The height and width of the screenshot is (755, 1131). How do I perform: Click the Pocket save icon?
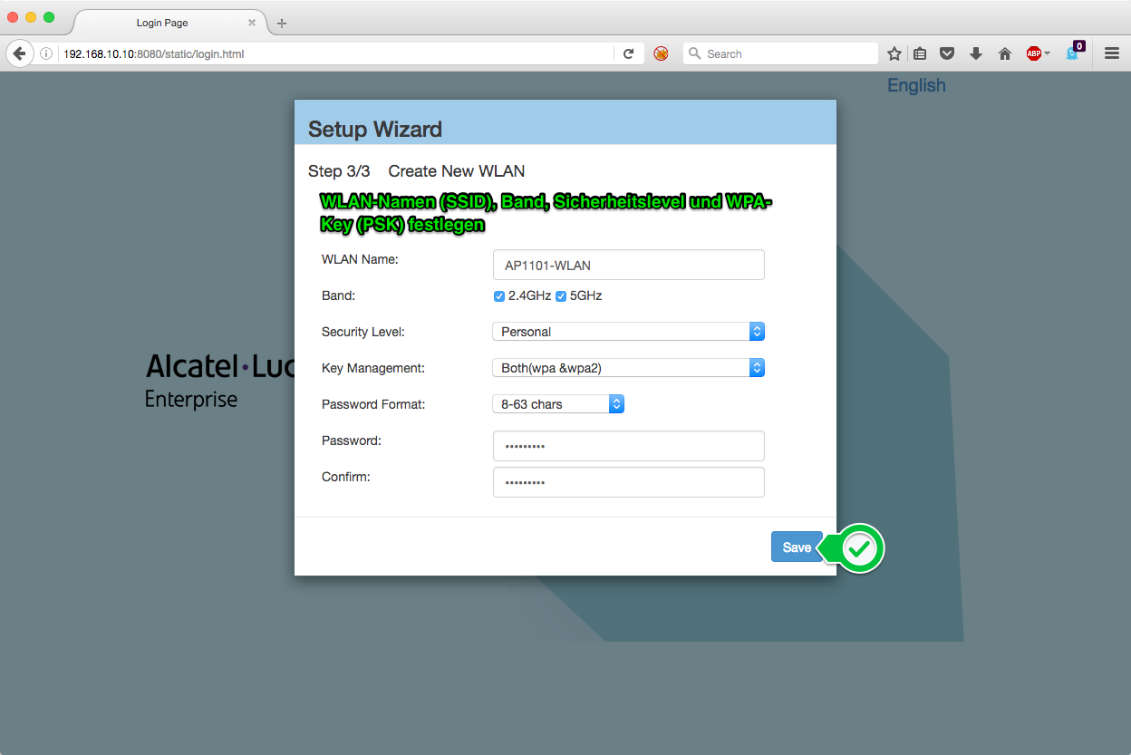pos(947,54)
